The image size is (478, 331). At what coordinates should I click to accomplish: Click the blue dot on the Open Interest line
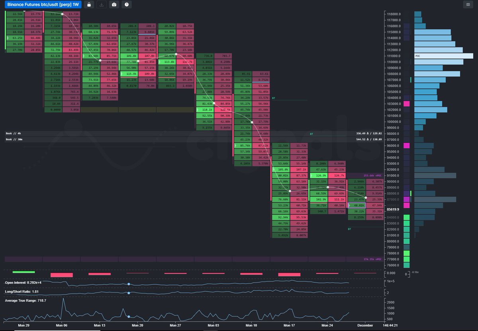point(128,284)
